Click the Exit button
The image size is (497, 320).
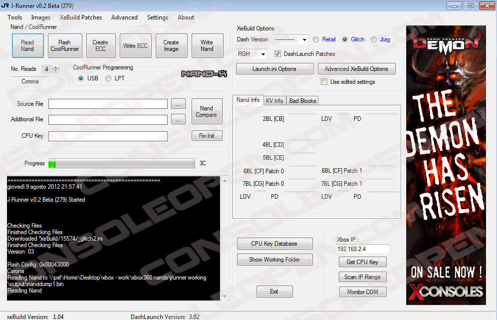click(274, 292)
